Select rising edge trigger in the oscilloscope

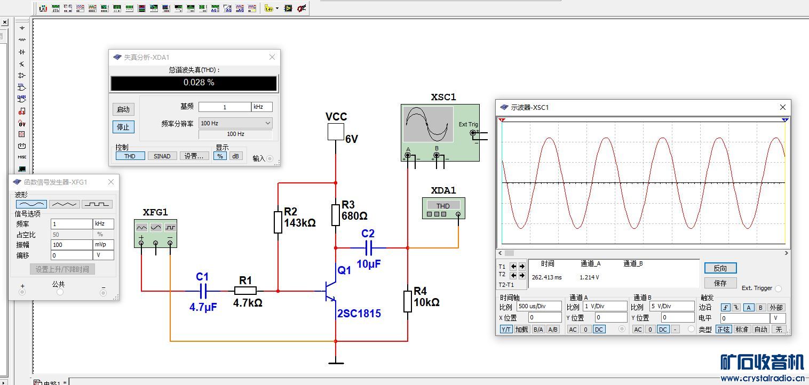726,308
